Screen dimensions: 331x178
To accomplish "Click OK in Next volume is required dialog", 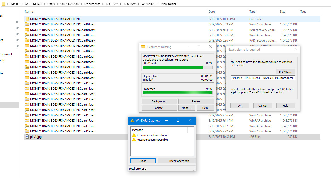I will [240, 106].
